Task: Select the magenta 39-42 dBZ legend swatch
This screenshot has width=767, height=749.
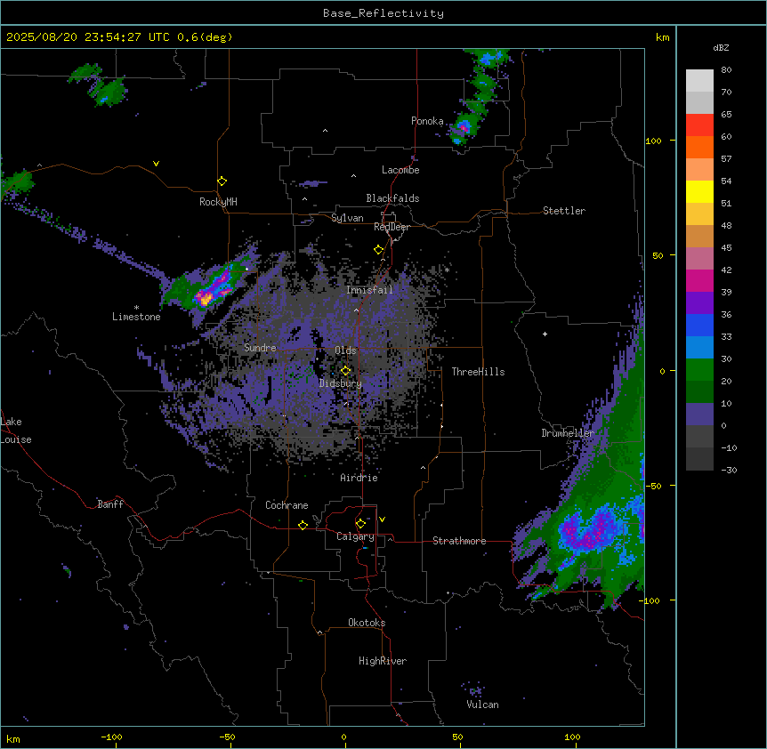Action: click(699, 280)
